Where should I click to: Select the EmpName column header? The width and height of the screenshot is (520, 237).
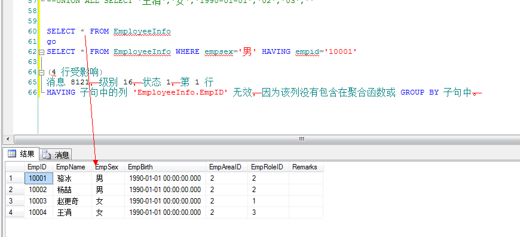click(x=72, y=167)
